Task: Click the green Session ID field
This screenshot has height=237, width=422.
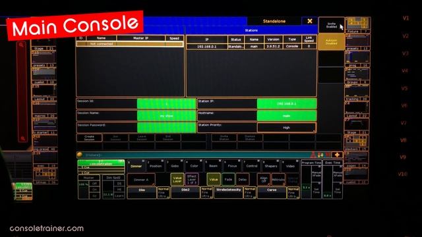Action: tap(167, 104)
